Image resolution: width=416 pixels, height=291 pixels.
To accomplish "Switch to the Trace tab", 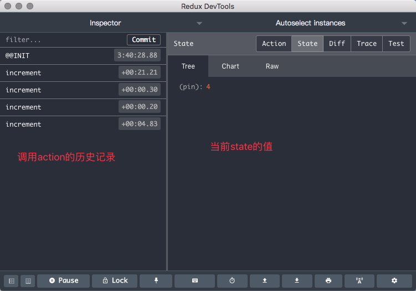I will pos(367,44).
